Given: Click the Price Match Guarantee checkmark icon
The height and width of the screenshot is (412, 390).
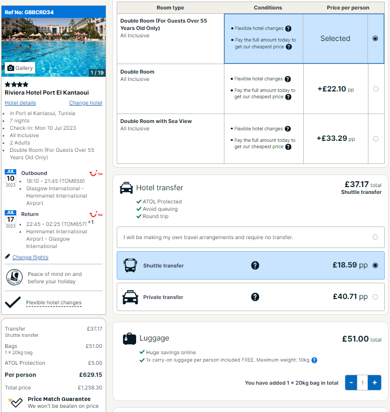Looking at the screenshot, I should point(16,402).
